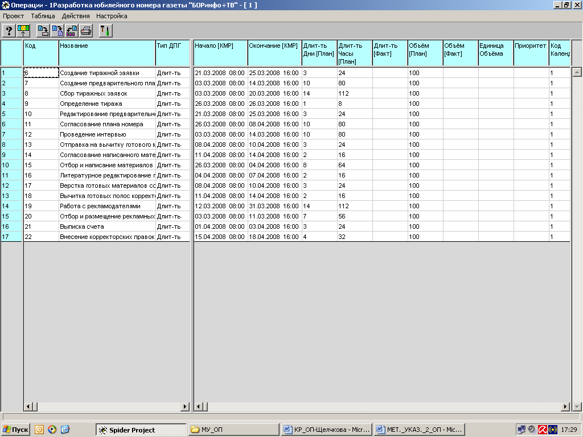Click the network computers tray icon
Screen dimensions: 583x437
[522, 430]
